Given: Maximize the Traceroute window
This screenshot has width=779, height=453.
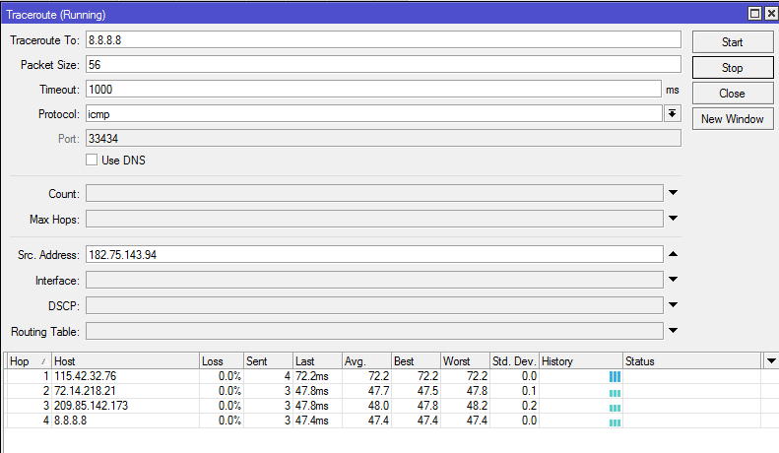Looking at the screenshot, I should click(754, 14).
